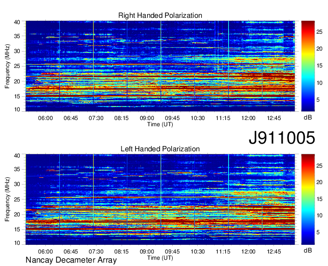Click the 09:45 tick under the Left Handed plot
This screenshot has height=266, width=328.
[x=172, y=252]
